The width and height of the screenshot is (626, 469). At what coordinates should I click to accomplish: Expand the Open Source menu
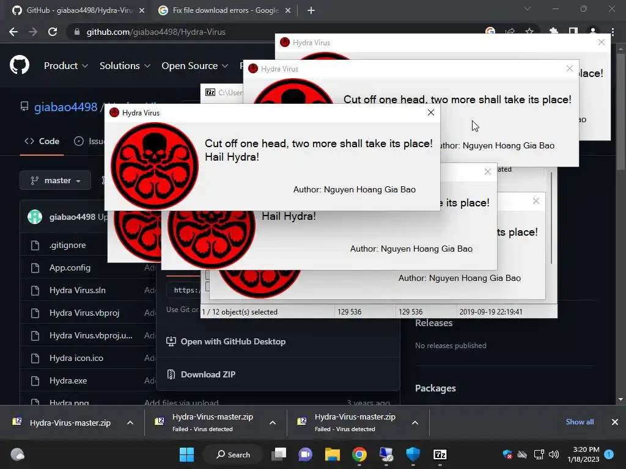(x=195, y=66)
